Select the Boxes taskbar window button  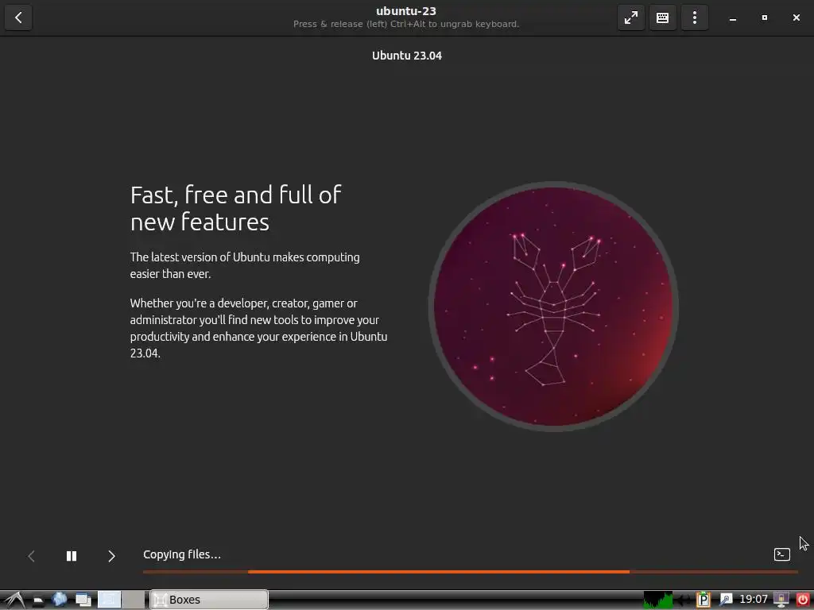coord(209,600)
